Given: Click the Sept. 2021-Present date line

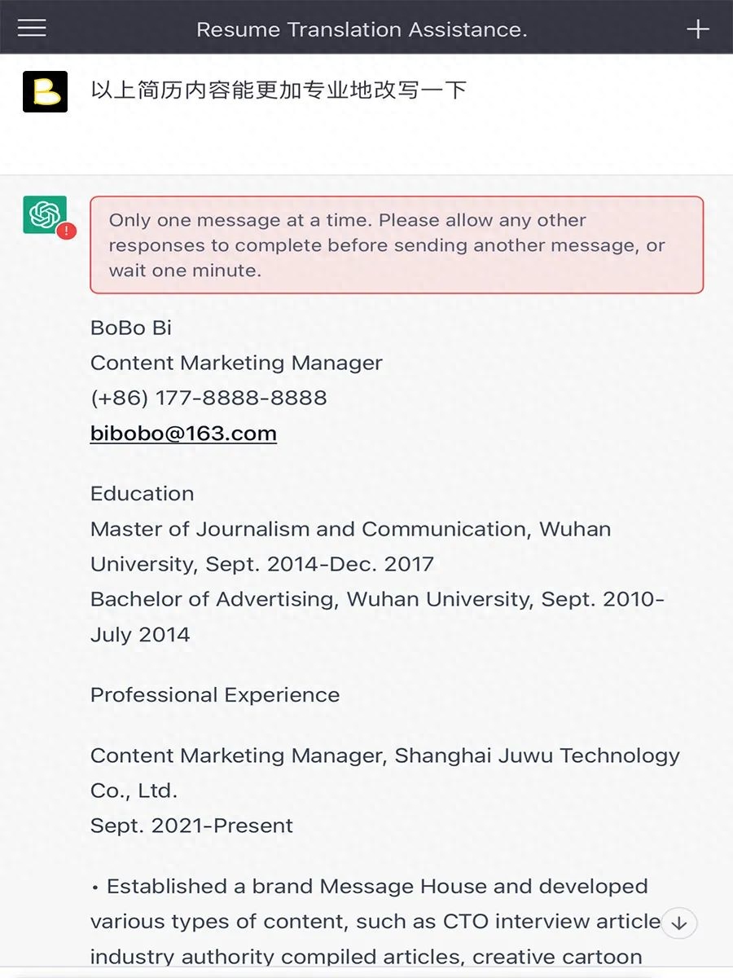Looking at the screenshot, I should [191, 826].
